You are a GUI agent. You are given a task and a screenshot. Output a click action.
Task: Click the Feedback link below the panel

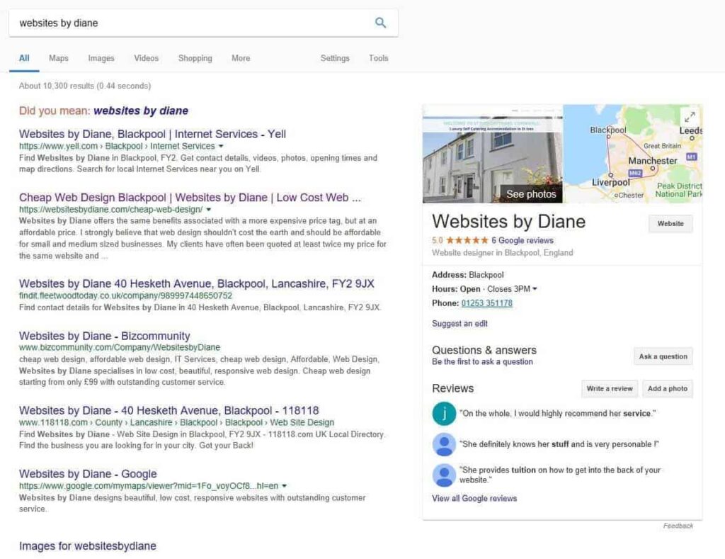678,526
